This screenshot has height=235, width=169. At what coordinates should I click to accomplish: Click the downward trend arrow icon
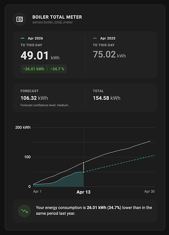coord(24,211)
